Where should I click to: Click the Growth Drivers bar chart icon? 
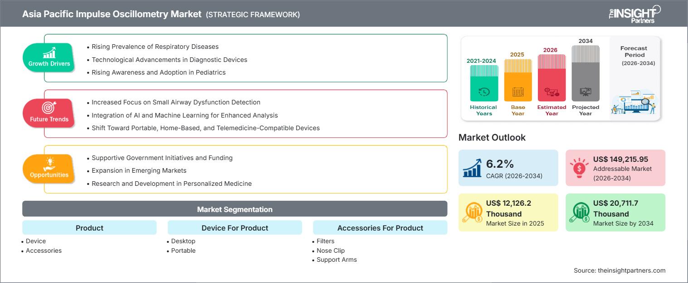pyautogui.click(x=49, y=52)
